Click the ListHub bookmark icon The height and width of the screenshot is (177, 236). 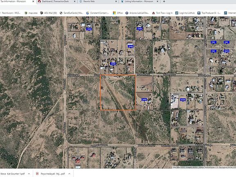[x=177, y=13]
